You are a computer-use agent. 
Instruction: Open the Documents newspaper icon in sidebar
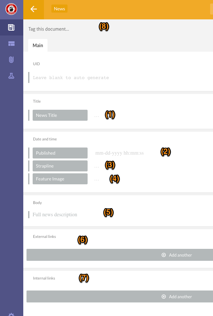11,27
